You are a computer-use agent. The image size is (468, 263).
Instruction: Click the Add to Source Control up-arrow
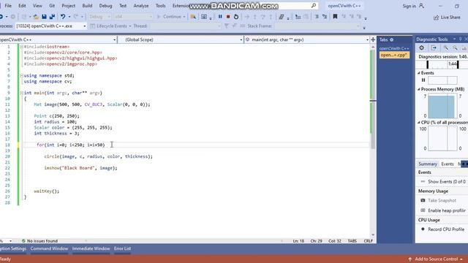point(409,259)
